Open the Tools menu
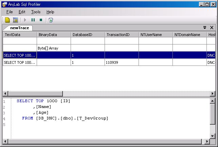Image resolution: width=218 pixels, height=147 pixels. 36,12
